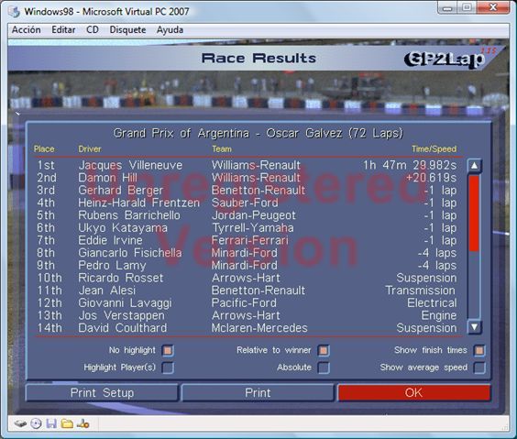
Task: Open the Disquete menu
Action: pos(127,30)
